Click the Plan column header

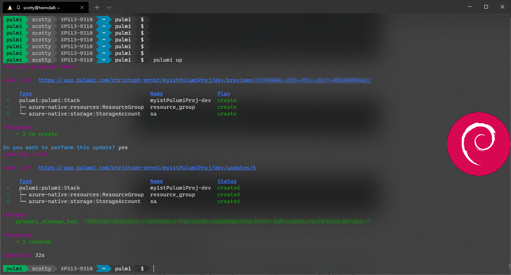(224, 94)
